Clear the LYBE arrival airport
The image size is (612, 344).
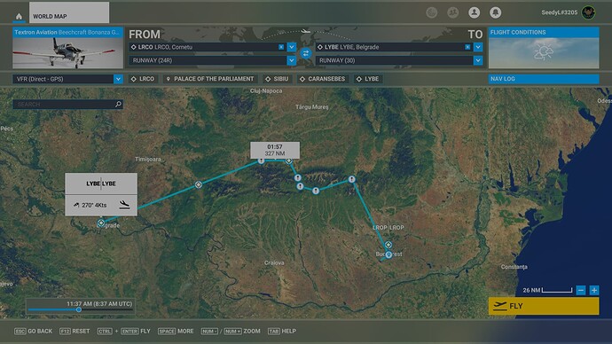467,47
